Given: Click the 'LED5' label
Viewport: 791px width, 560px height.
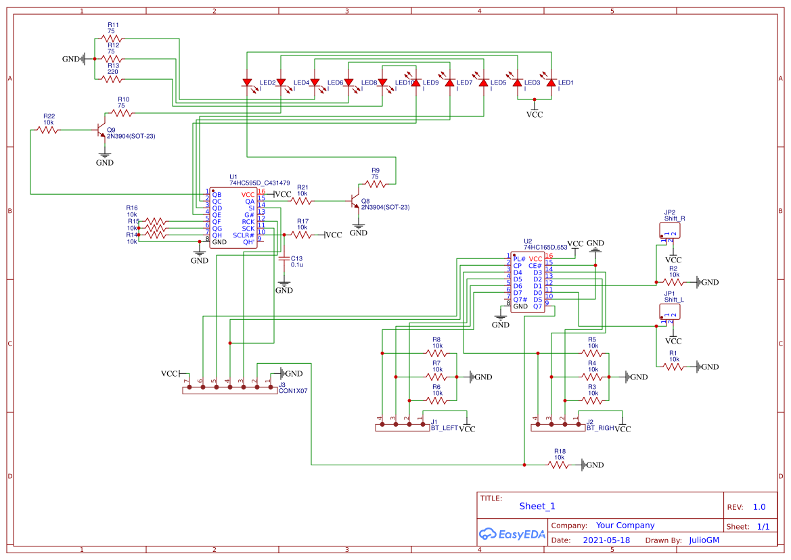Looking at the screenshot, I should [498, 83].
